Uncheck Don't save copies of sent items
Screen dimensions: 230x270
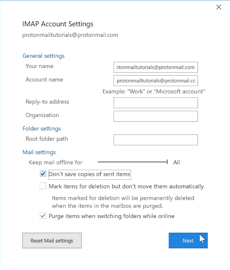click(43, 174)
